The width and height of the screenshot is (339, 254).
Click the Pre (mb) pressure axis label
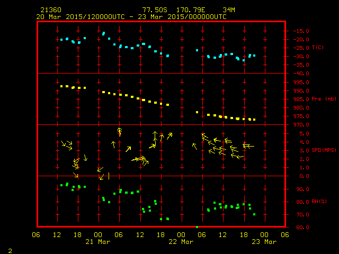tap(324, 99)
